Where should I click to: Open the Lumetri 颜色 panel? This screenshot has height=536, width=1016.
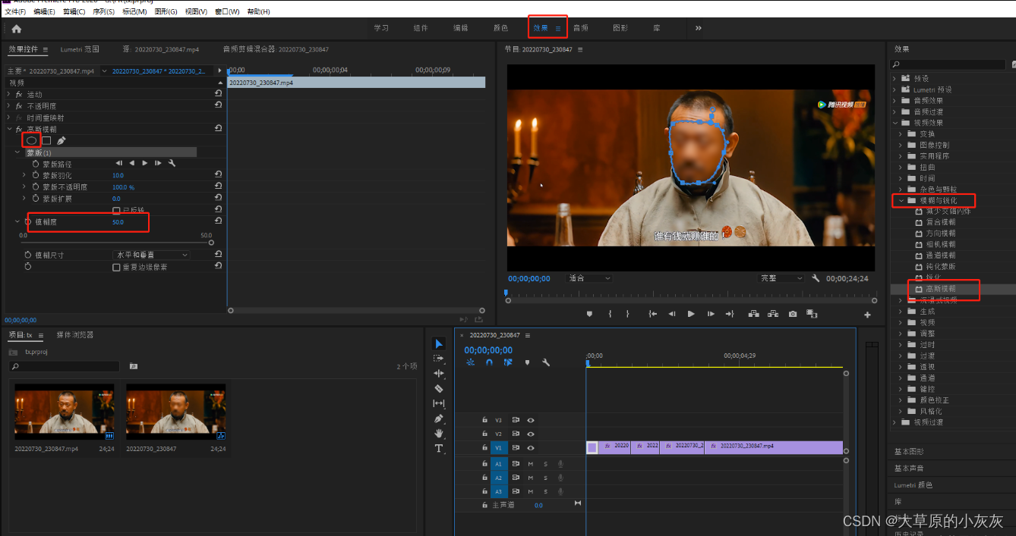[913, 484]
